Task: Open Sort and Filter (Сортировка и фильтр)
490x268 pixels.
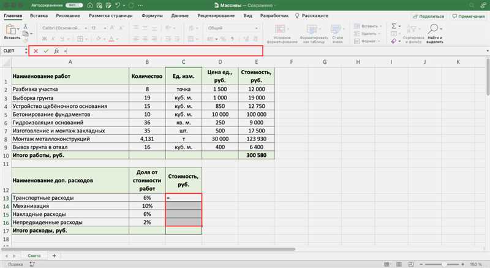Action: point(413,34)
